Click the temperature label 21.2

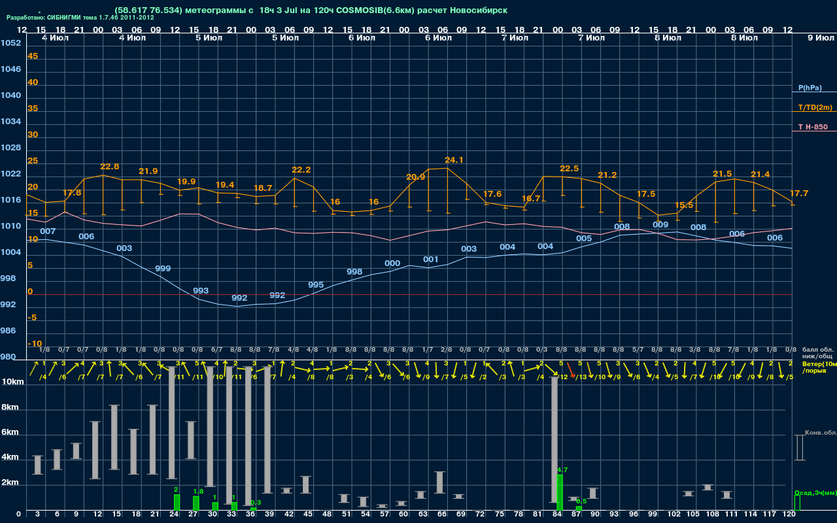(x=607, y=175)
